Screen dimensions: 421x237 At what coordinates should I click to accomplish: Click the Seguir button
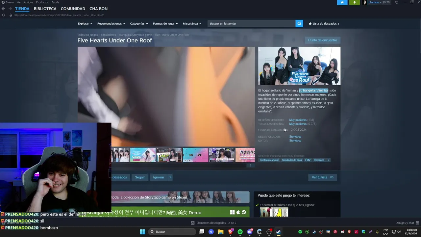[140, 177]
